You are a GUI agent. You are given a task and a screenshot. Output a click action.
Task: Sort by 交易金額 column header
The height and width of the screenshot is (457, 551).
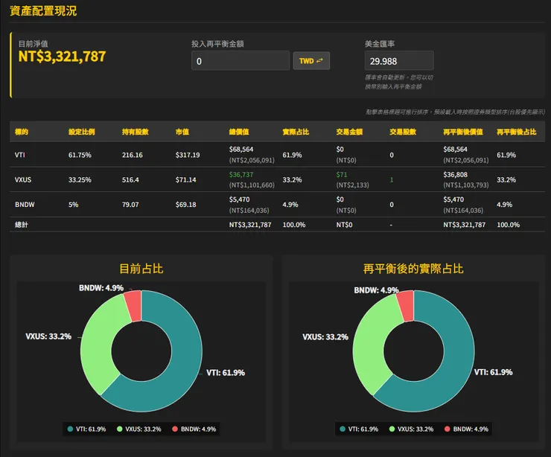[349, 132]
